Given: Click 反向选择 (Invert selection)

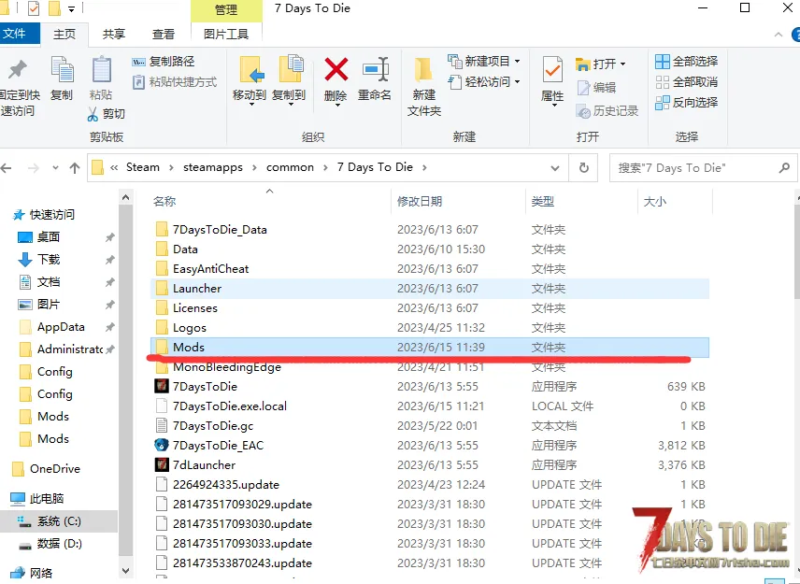Looking at the screenshot, I should 686,103.
